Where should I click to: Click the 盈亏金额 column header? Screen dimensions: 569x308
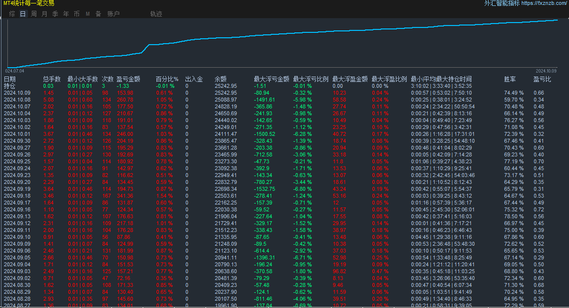pyautogui.click(x=128, y=79)
